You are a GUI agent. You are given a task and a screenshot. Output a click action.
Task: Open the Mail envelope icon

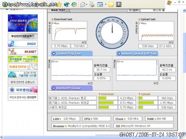pyautogui.click(x=83, y=4)
